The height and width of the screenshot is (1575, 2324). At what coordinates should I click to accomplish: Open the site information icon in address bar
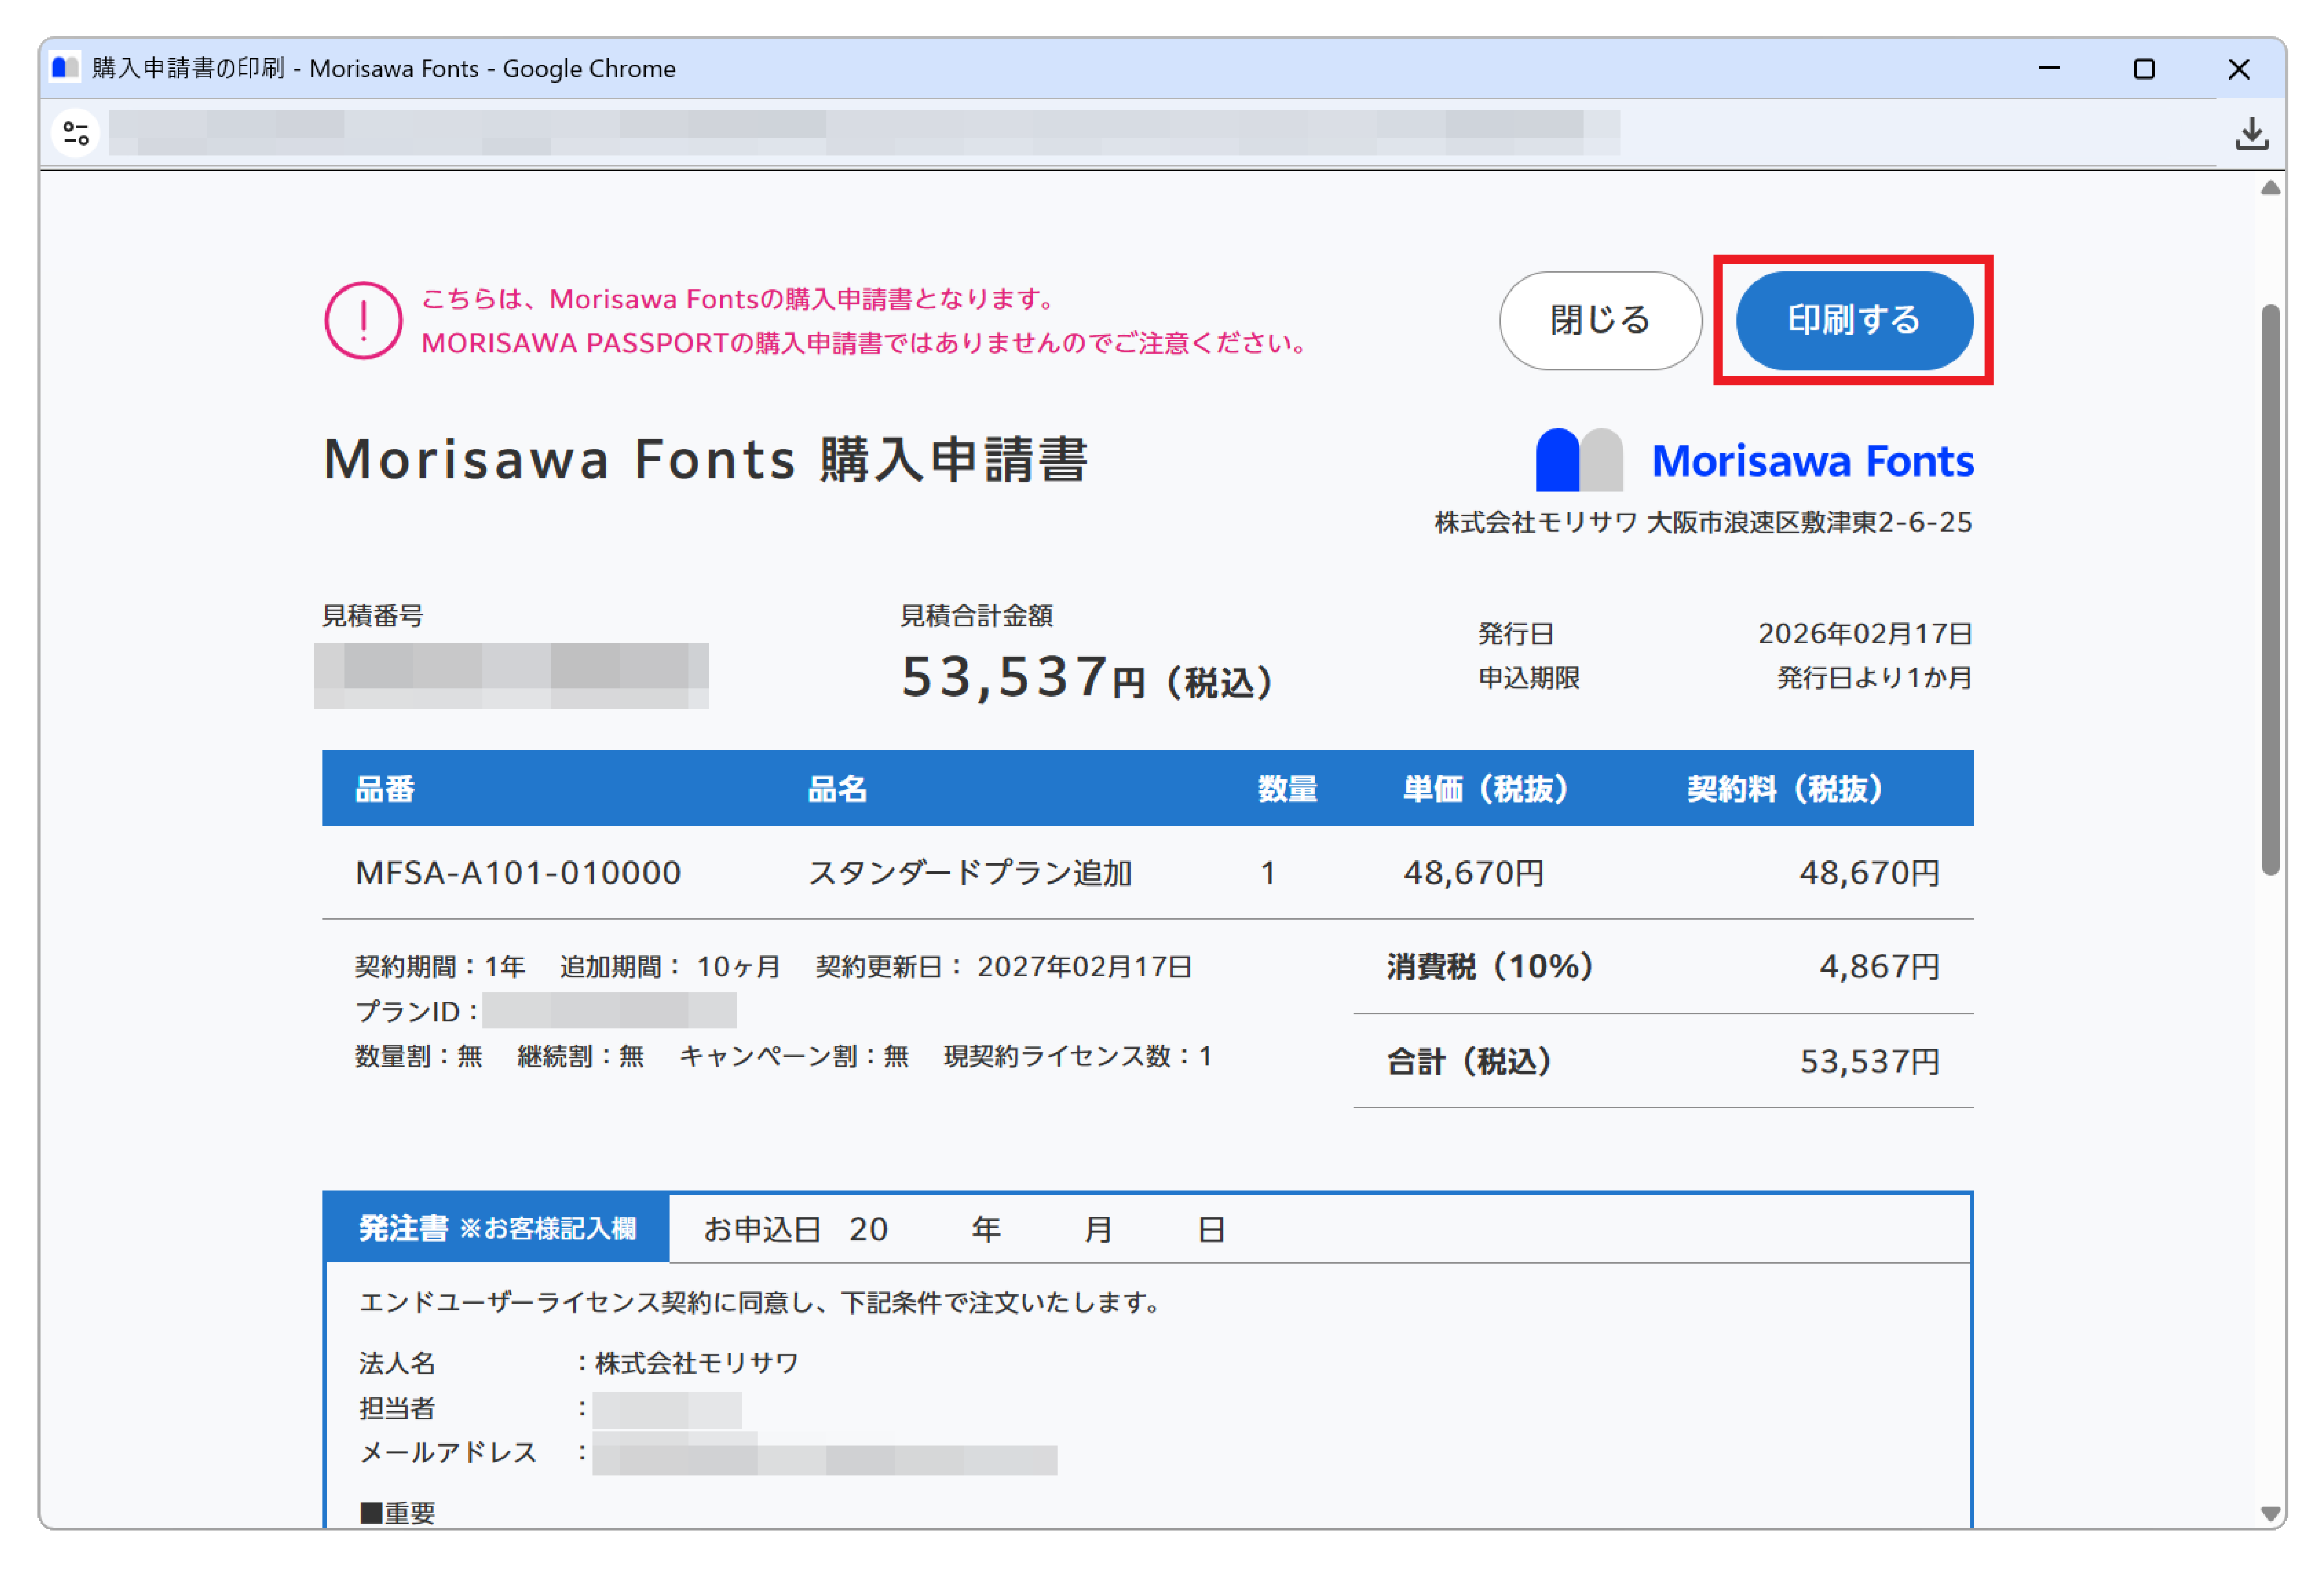(76, 133)
